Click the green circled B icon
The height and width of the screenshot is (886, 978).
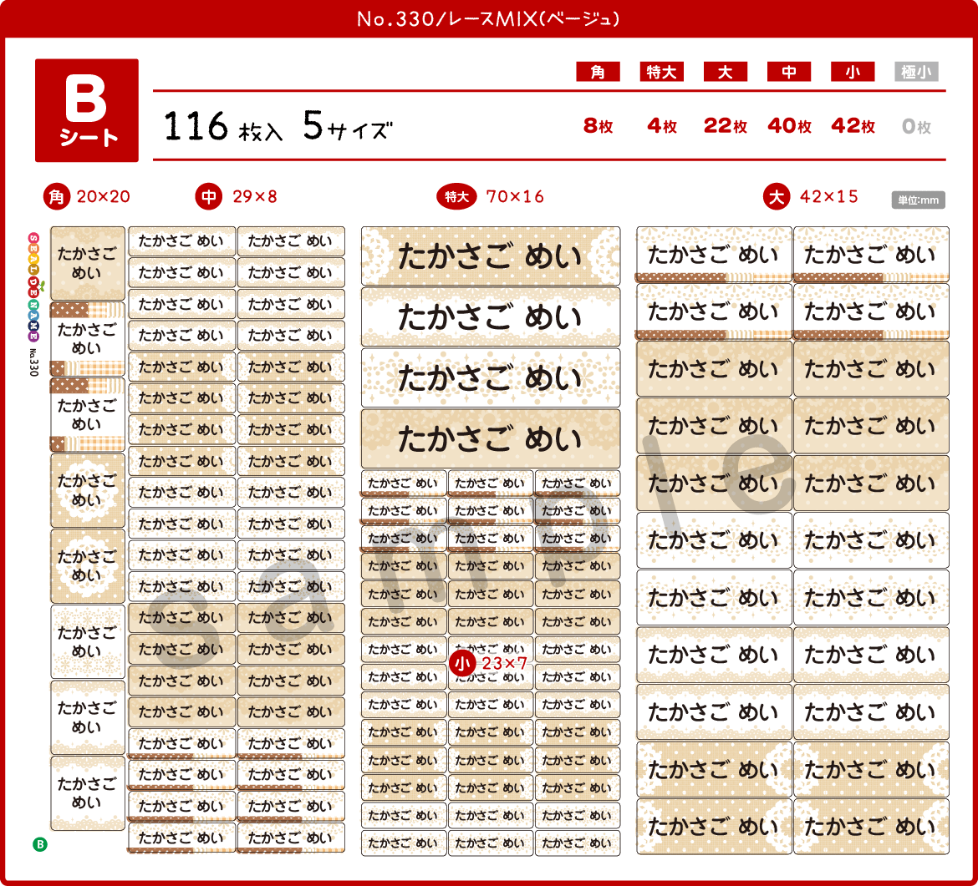pyautogui.click(x=40, y=844)
